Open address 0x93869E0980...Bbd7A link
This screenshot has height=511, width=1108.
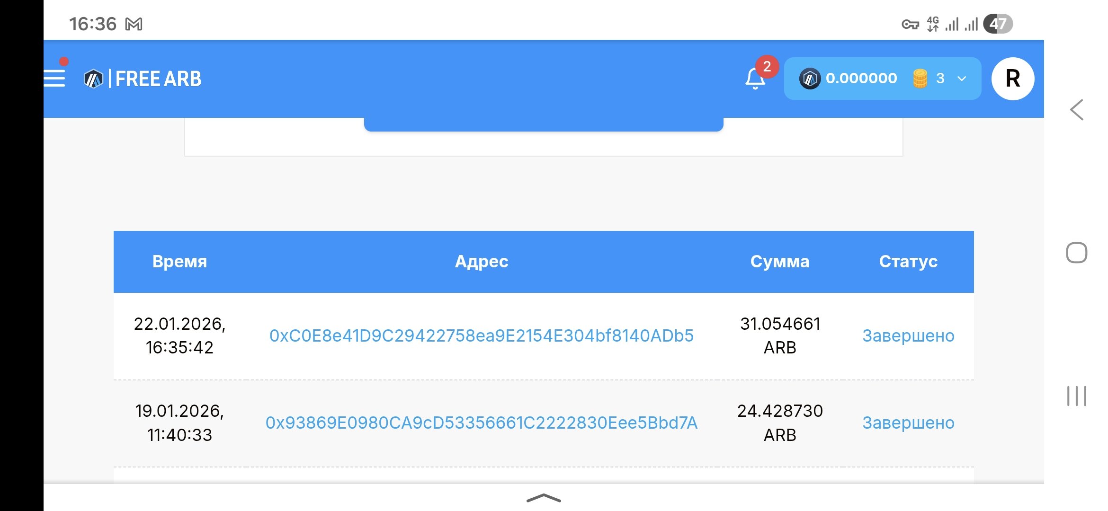click(482, 423)
